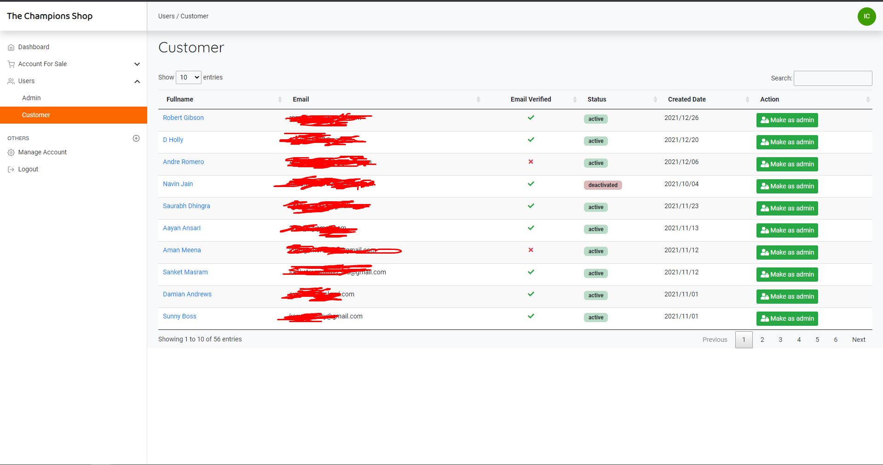
Task: Sort by Created Date column arrows
Action: (747, 100)
